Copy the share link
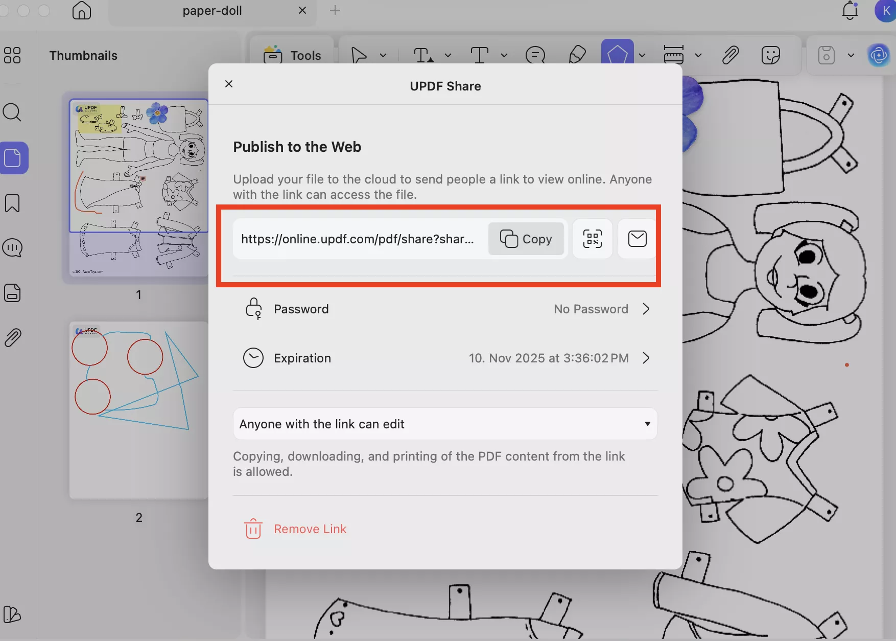 (x=526, y=239)
